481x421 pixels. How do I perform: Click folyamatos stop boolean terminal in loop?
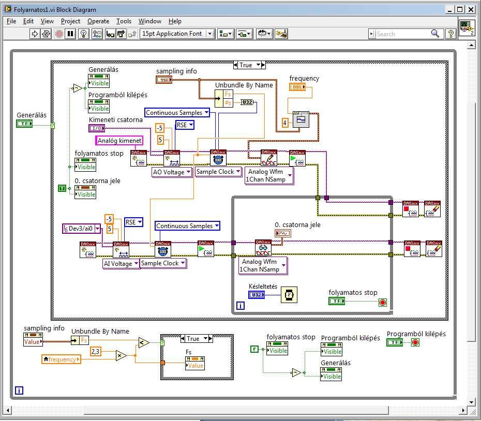pos(337,301)
